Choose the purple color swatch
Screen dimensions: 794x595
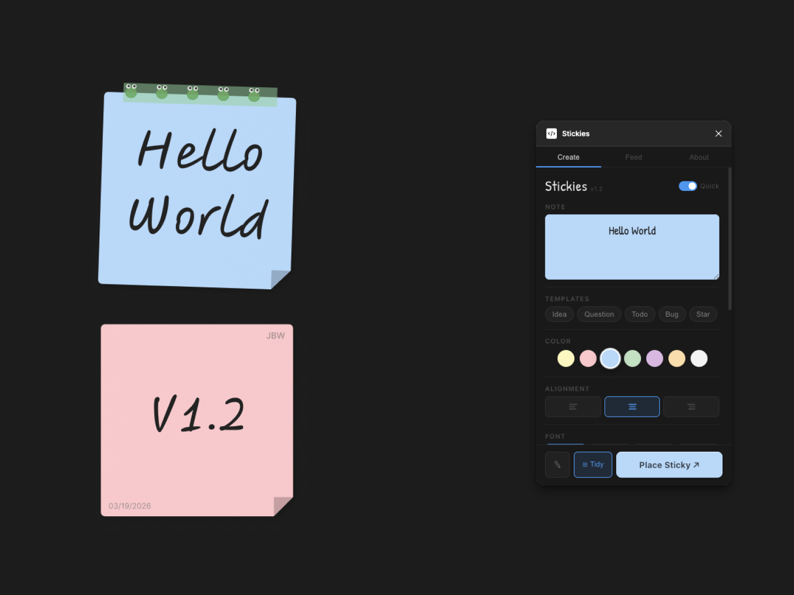tap(655, 359)
